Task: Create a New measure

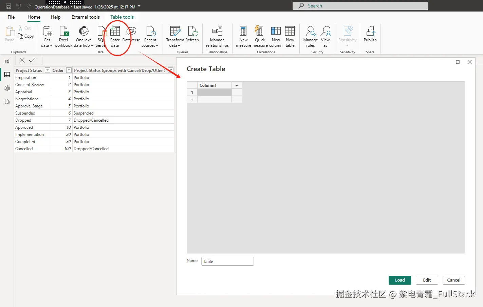Action: coord(243,36)
